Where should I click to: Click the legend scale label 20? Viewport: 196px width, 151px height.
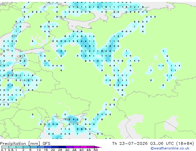tap(53, 150)
